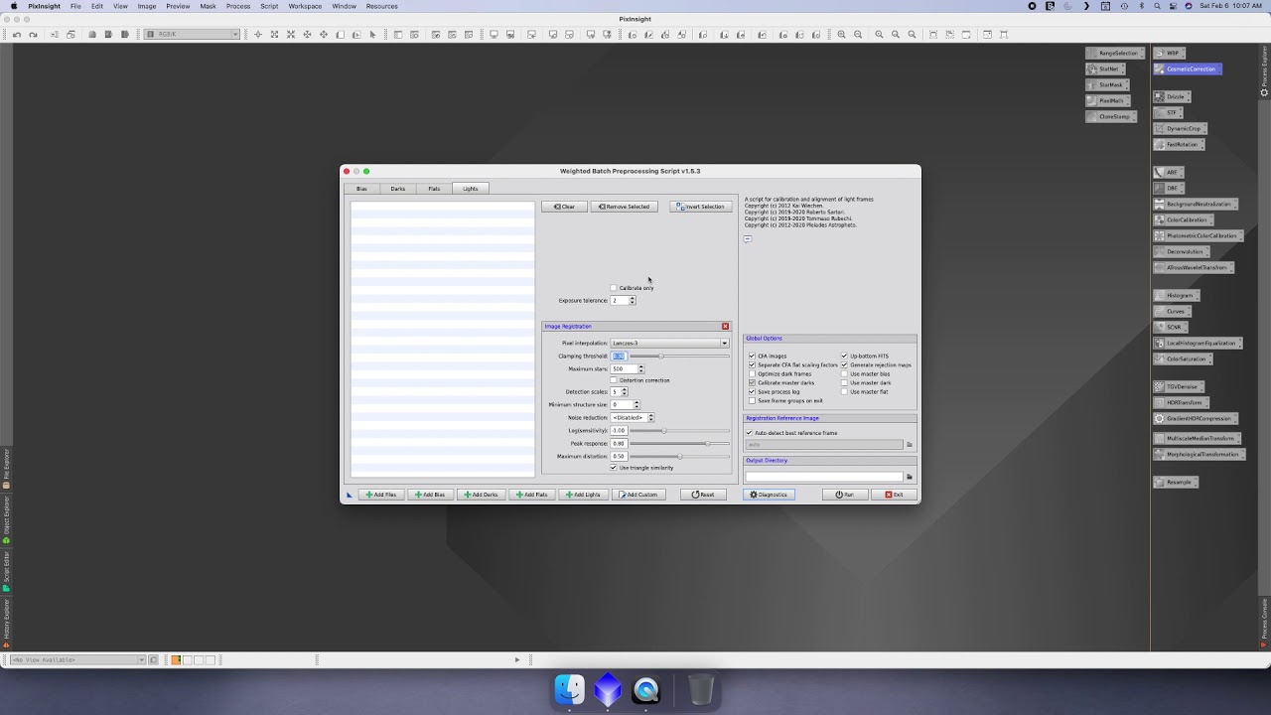
Task: Click the Diagnostics button
Action: tap(769, 495)
